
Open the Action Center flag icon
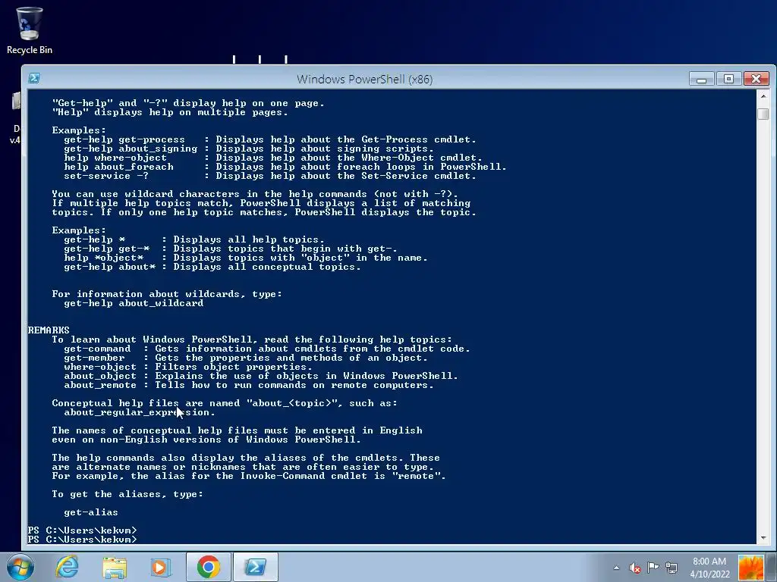[653, 567]
